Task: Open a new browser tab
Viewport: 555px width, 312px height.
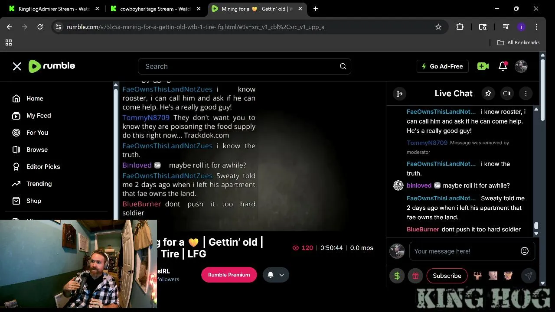Action: (x=316, y=9)
